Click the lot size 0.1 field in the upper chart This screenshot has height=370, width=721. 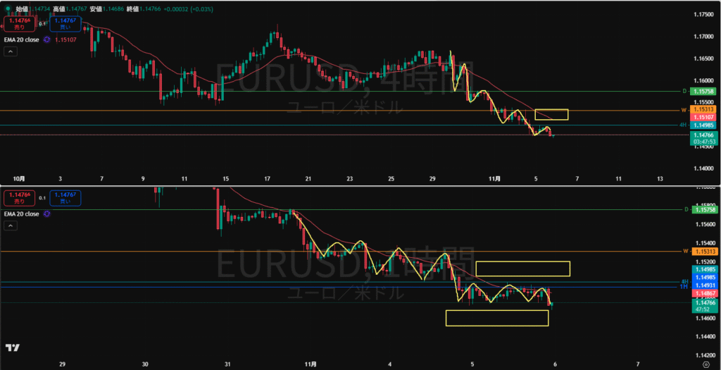pos(42,23)
